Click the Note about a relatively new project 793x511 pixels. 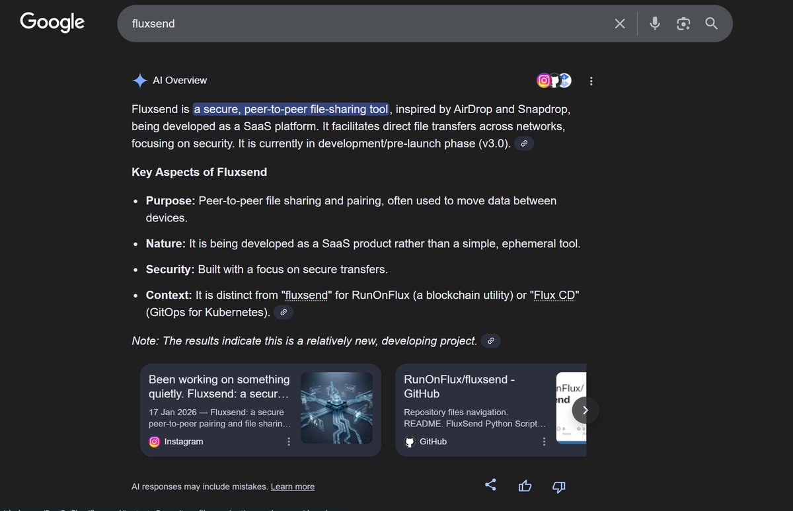(x=304, y=341)
